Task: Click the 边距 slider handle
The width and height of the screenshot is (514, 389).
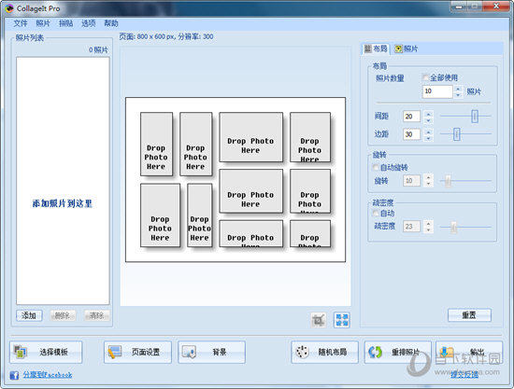Action: [x=457, y=133]
